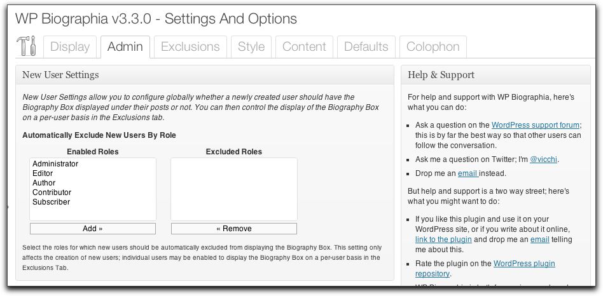The height and width of the screenshot is (296, 603).
Task: Follow the @vicchi Twitter link
Action: pos(544,159)
